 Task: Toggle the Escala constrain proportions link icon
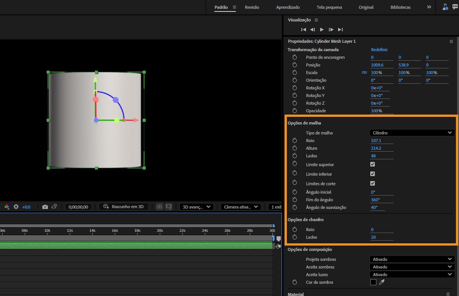tap(364, 73)
